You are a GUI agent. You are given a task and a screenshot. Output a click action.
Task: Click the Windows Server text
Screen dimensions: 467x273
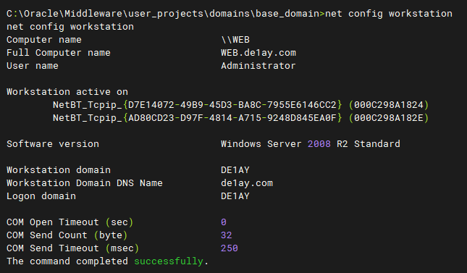click(261, 144)
